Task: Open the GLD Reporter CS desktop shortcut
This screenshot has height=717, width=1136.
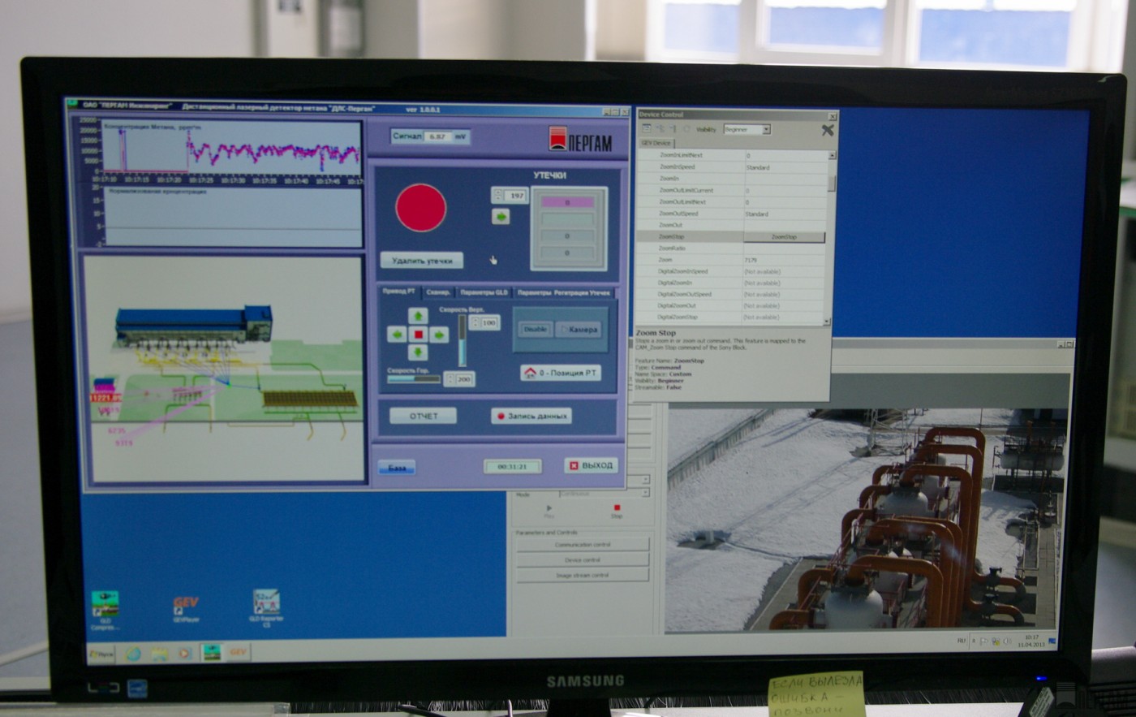Action: (266, 607)
